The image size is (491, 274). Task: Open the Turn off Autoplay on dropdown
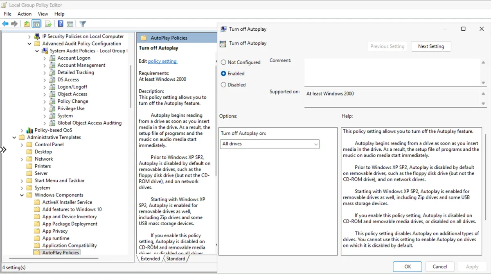tap(270, 144)
